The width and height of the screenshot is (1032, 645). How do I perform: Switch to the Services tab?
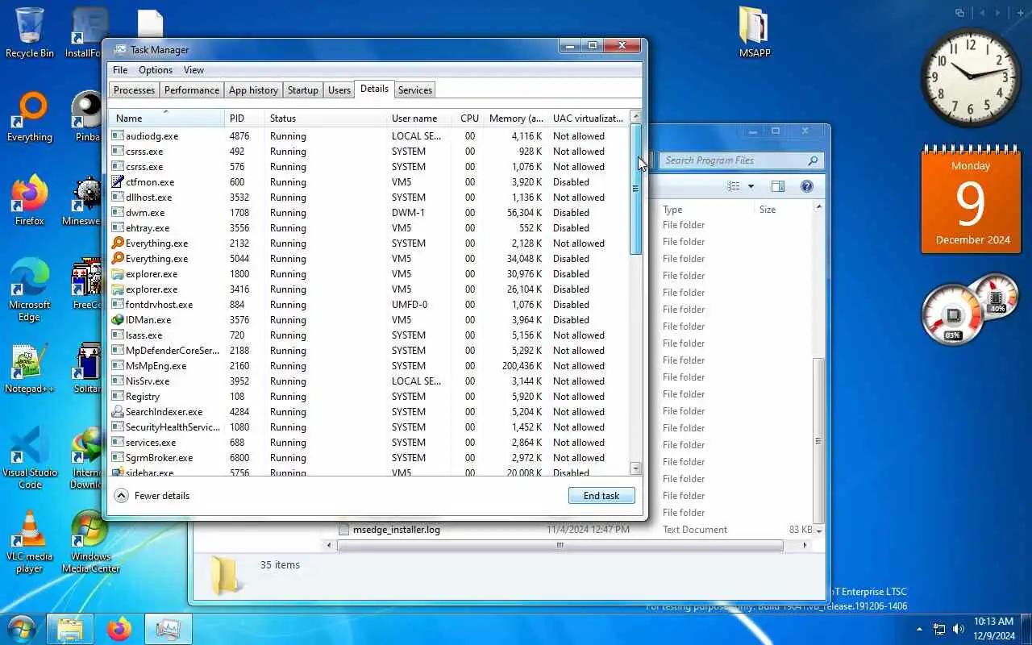(x=415, y=90)
